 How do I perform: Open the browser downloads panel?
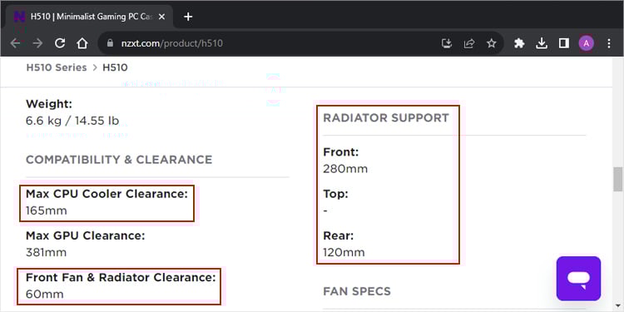tap(542, 43)
